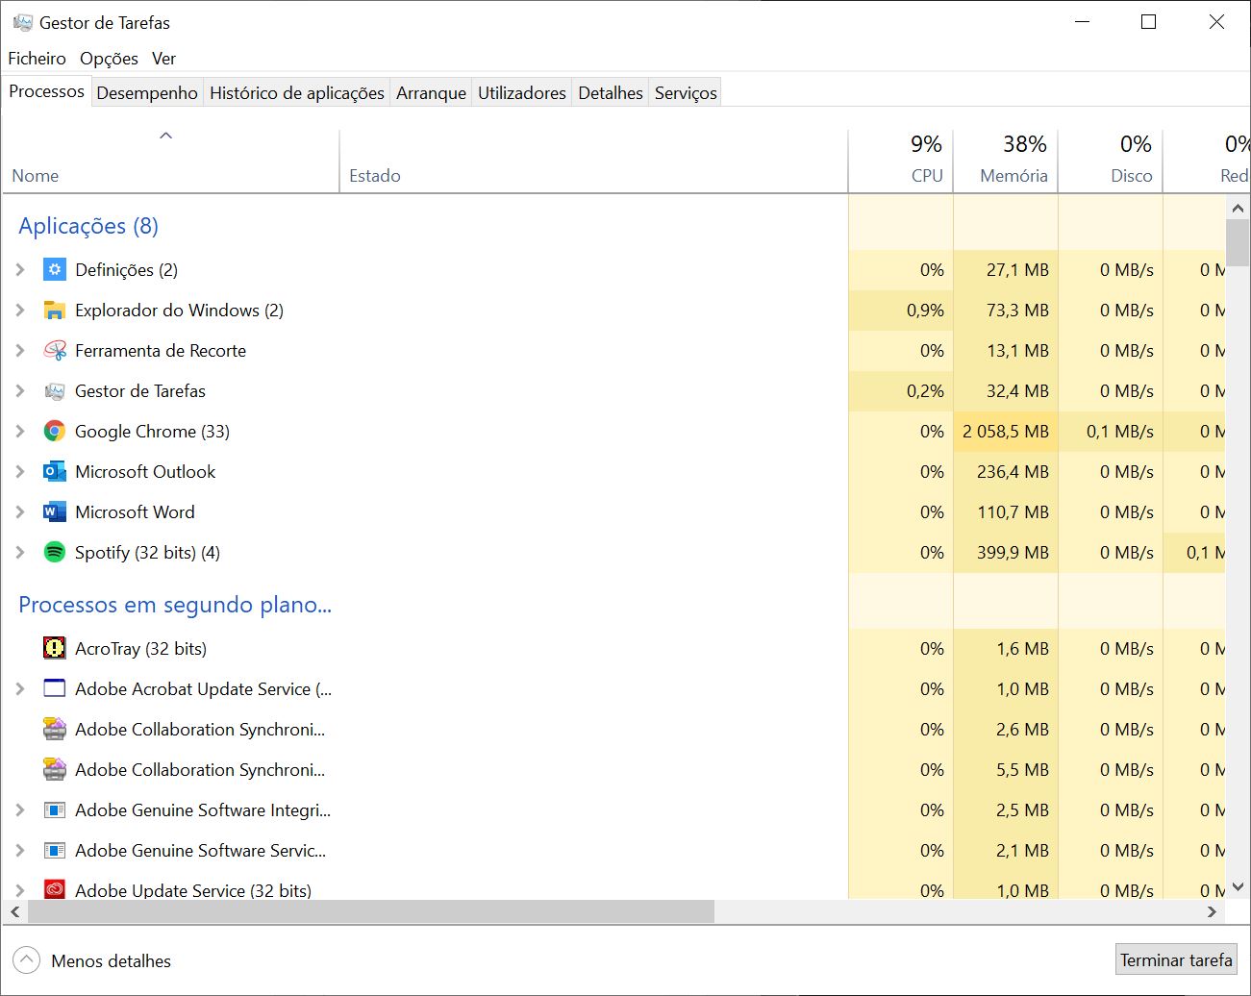Click the Explorador do Windows folder icon
The width and height of the screenshot is (1251, 996).
[55, 311]
